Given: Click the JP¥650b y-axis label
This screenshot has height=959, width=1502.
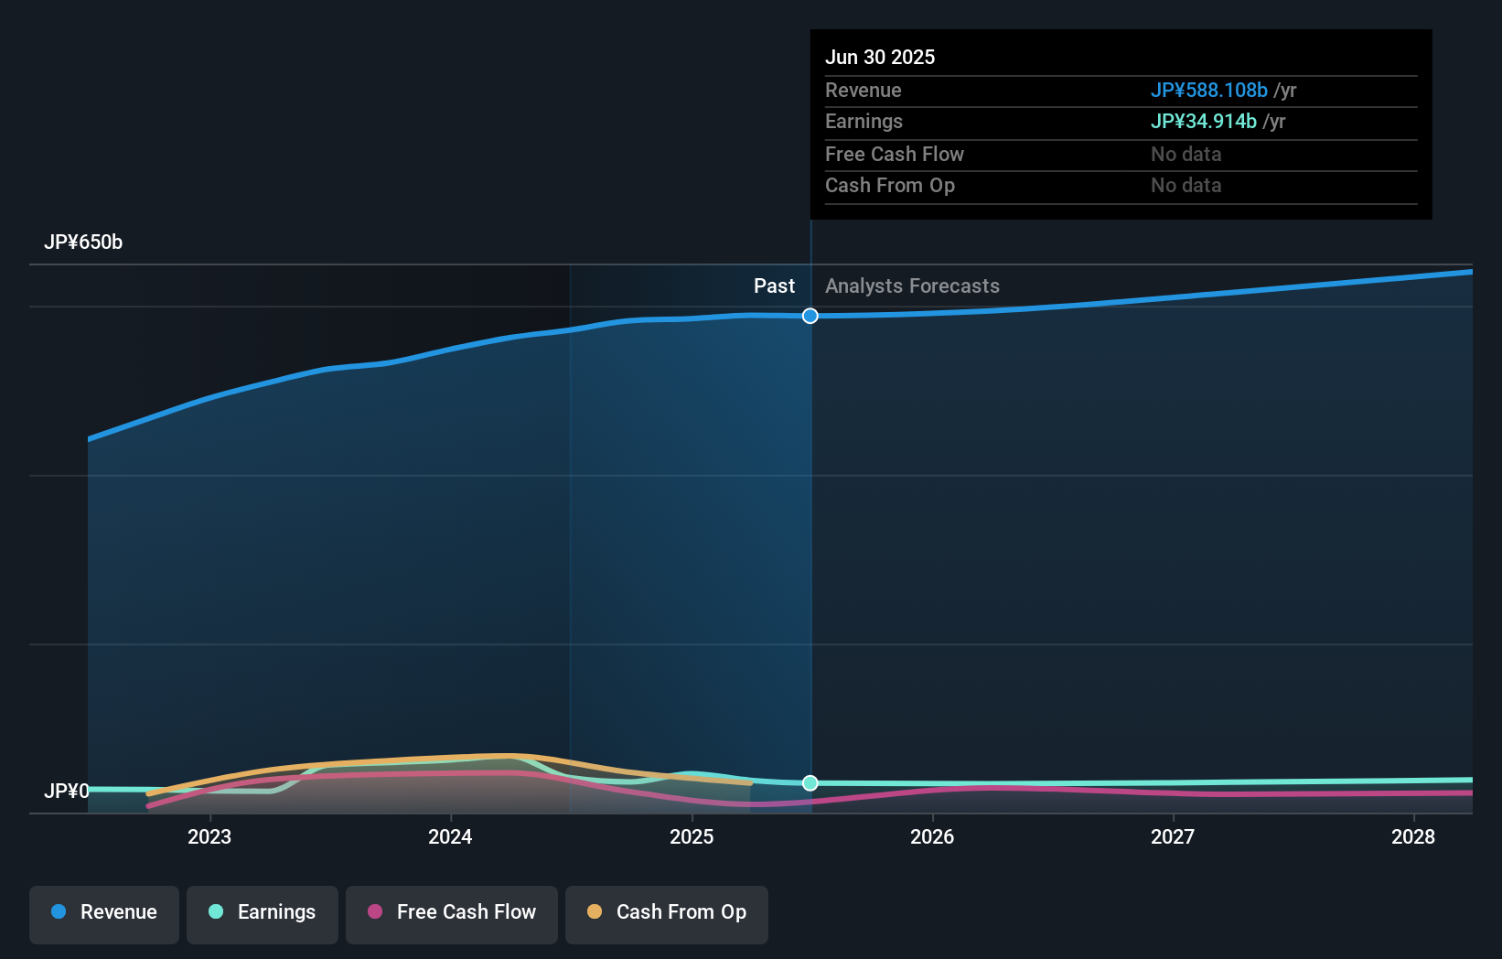Looking at the screenshot, I should point(83,242).
